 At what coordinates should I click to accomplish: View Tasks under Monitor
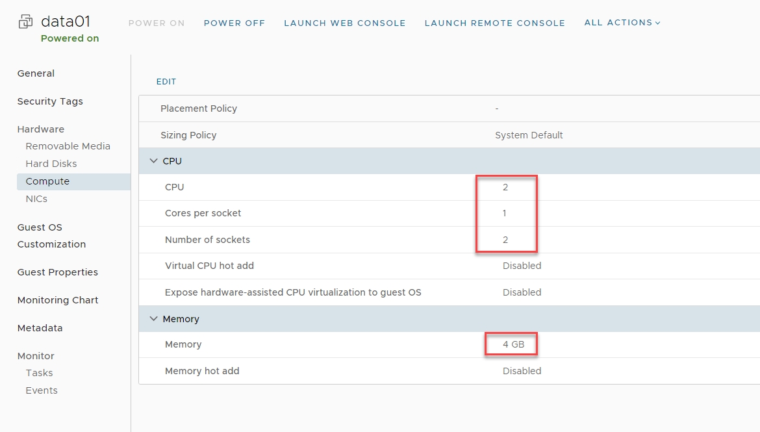point(39,373)
